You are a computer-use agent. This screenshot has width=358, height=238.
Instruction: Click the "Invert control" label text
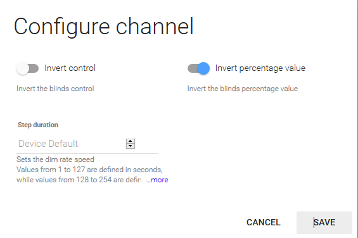(70, 68)
